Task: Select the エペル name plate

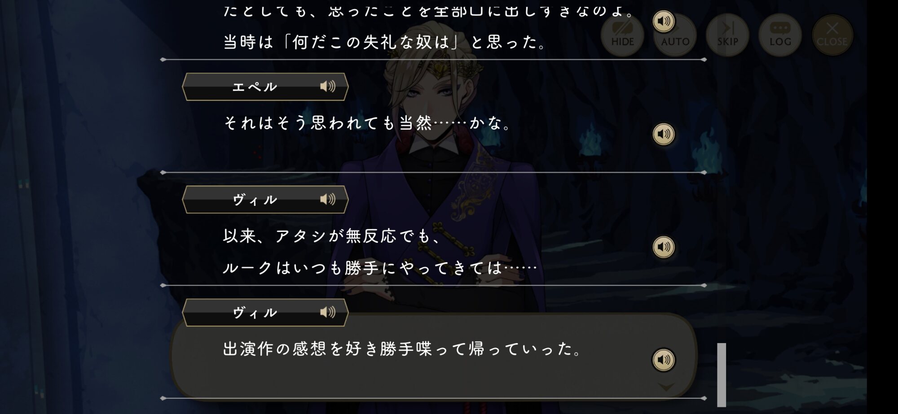Action: coord(265,87)
